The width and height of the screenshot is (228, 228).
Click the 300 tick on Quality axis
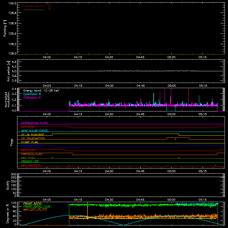[x=14, y=174]
